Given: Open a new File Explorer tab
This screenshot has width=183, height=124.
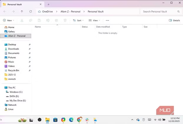Looking at the screenshot, I should [49, 4].
